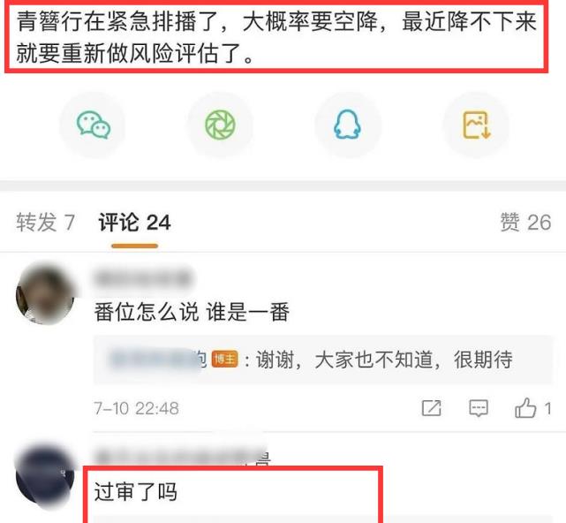The height and width of the screenshot is (523, 566).
Task: Tap the reply bubble icon on first comment
Action: [479, 408]
